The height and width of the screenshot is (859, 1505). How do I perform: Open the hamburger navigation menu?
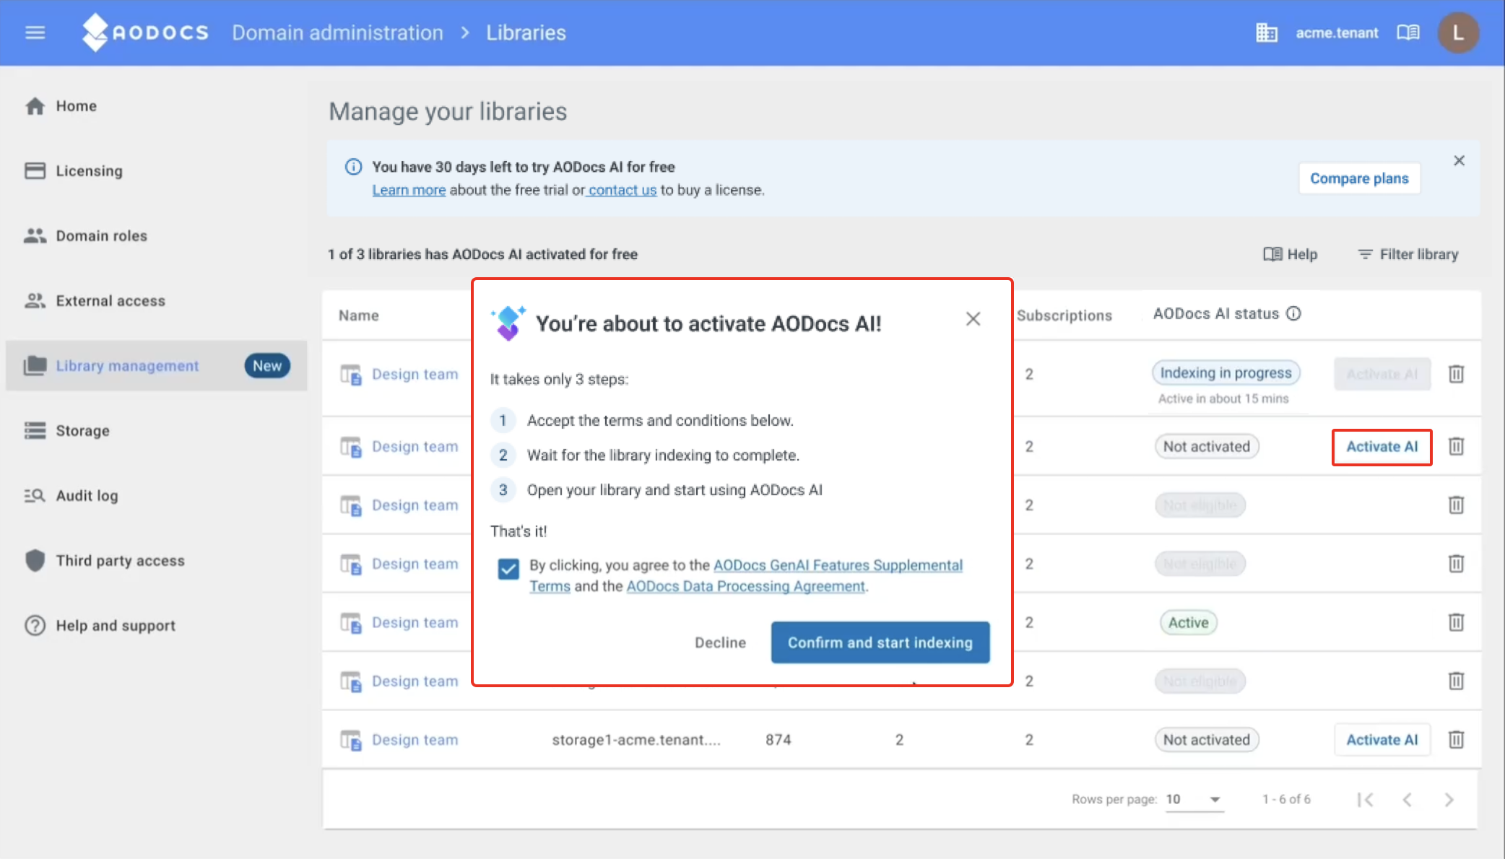35,32
